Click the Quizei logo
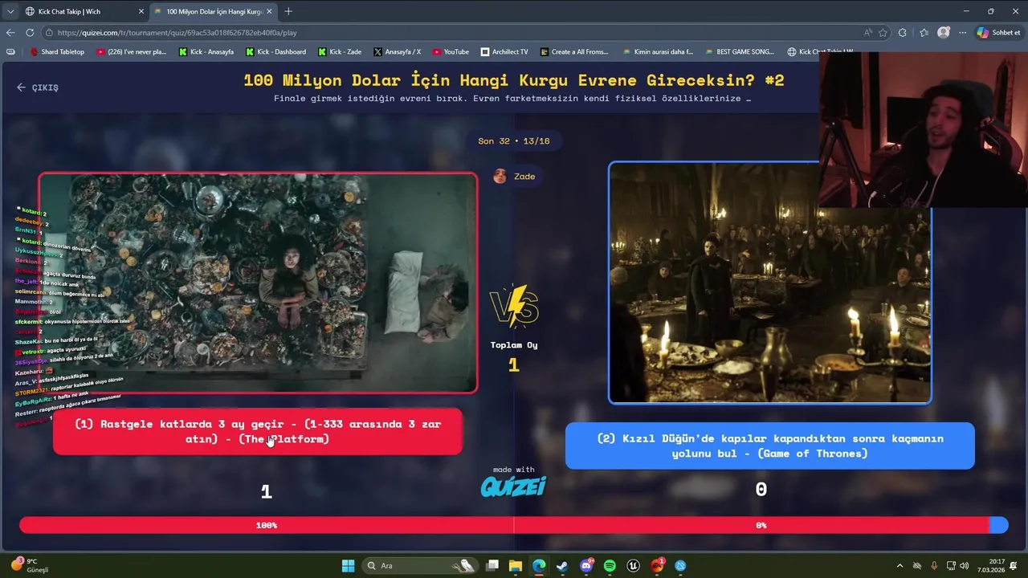This screenshot has height=578, width=1028. tap(514, 486)
